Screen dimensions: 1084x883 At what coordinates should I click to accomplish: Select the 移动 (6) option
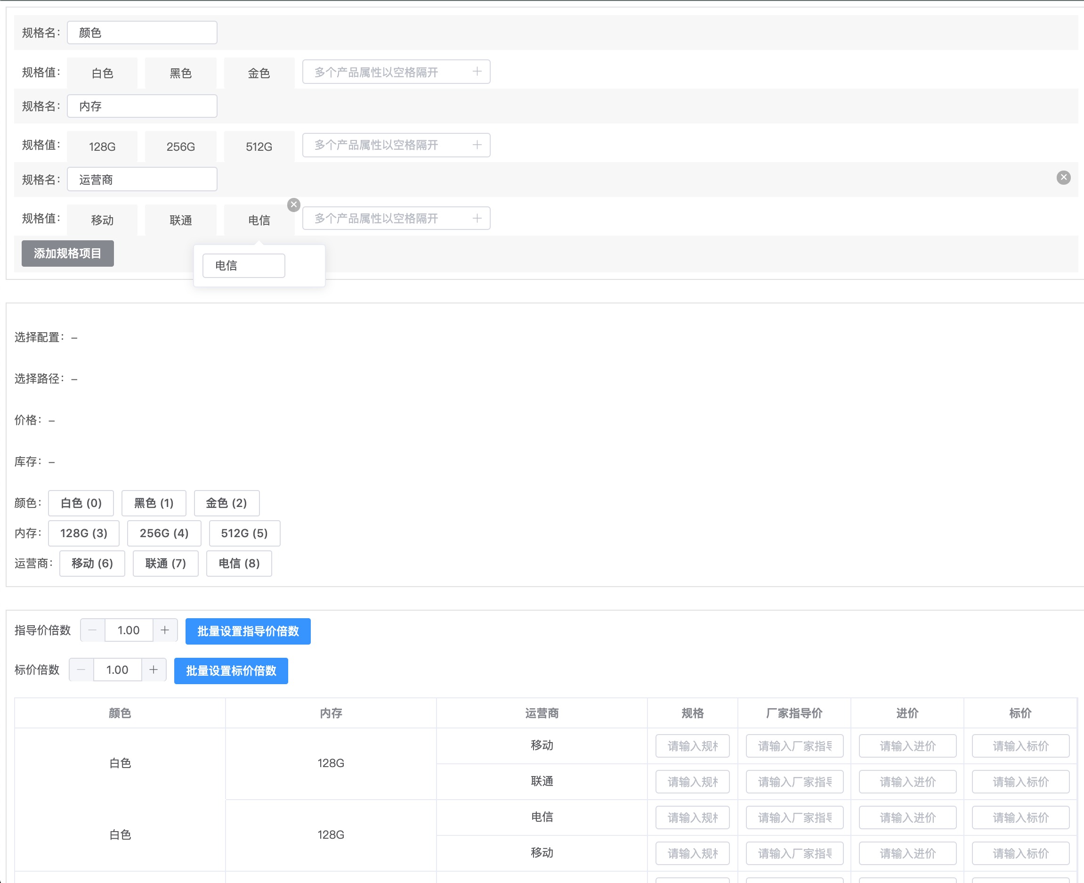point(92,564)
